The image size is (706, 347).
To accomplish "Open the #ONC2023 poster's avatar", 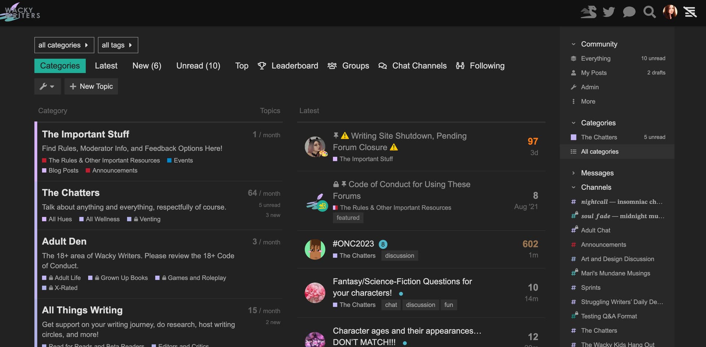I will coord(315,250).
